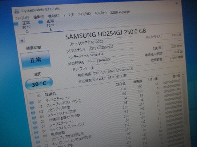Image resolution: width=197 pixels, height=147 pixels.
Task: Click the 生の値 column header
Action: pyautogui.click(x=176, y=76)
